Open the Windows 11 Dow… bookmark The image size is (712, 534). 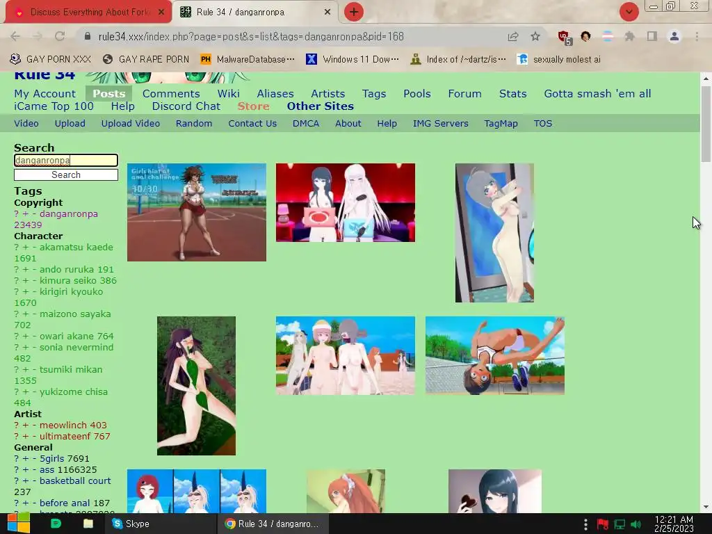[353, 59]
